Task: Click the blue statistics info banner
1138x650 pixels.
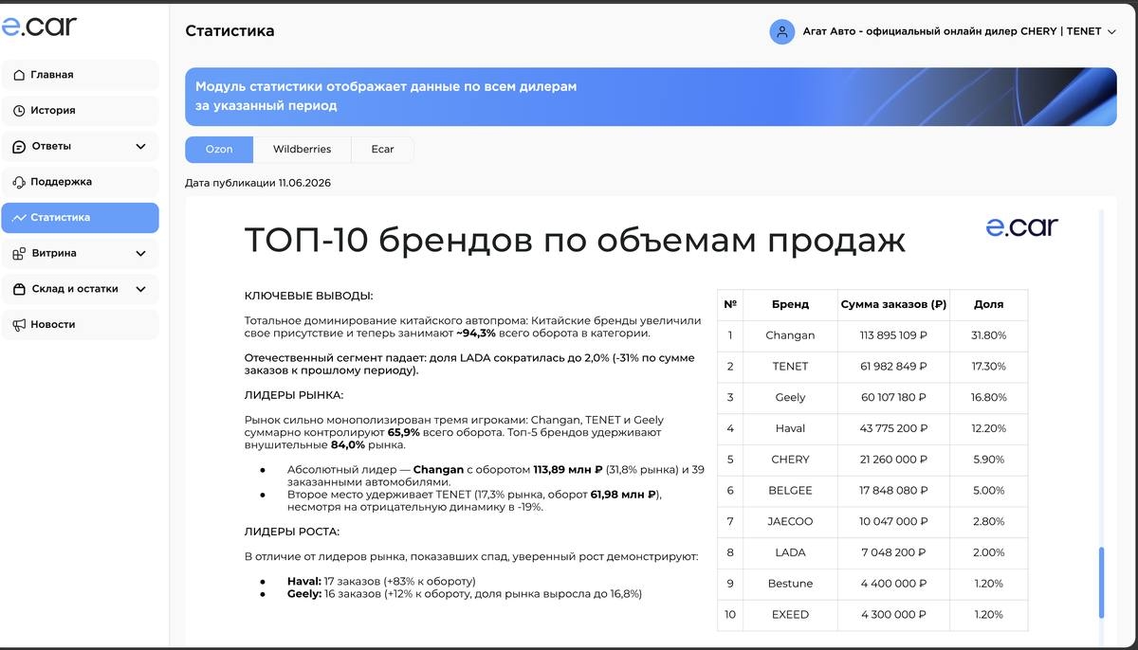Action: click(x=651, y=97)
